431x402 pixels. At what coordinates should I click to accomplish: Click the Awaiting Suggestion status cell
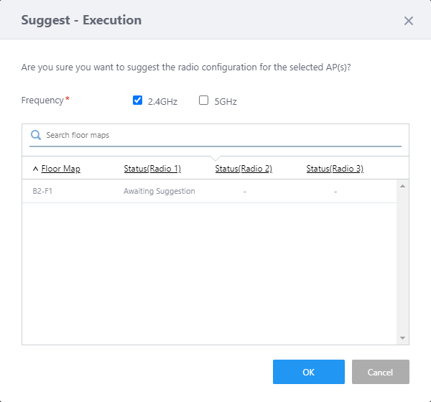click(159, 191)
